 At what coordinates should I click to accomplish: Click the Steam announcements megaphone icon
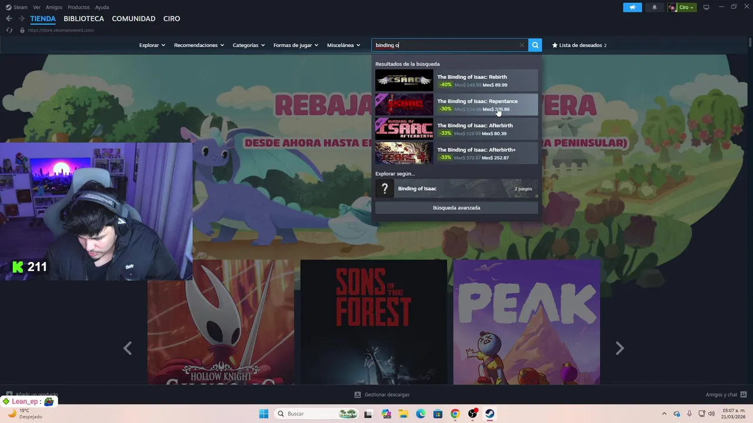point(632,7)
